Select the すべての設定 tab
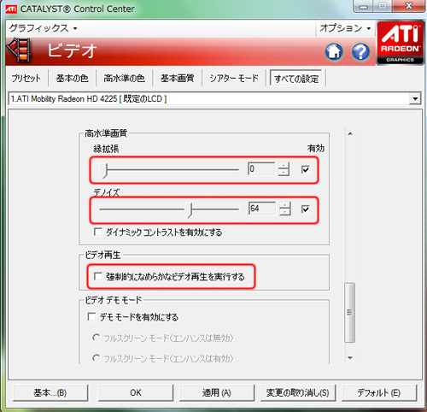Screen dimensions: 427x412 pyautogui.click(x=296, y=79)
